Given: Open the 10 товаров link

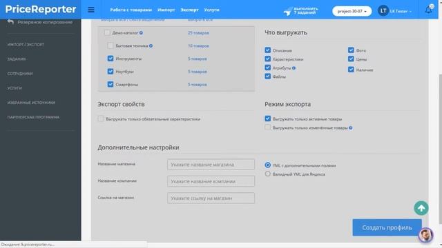Looking at the screenshot, I should 198,46.
